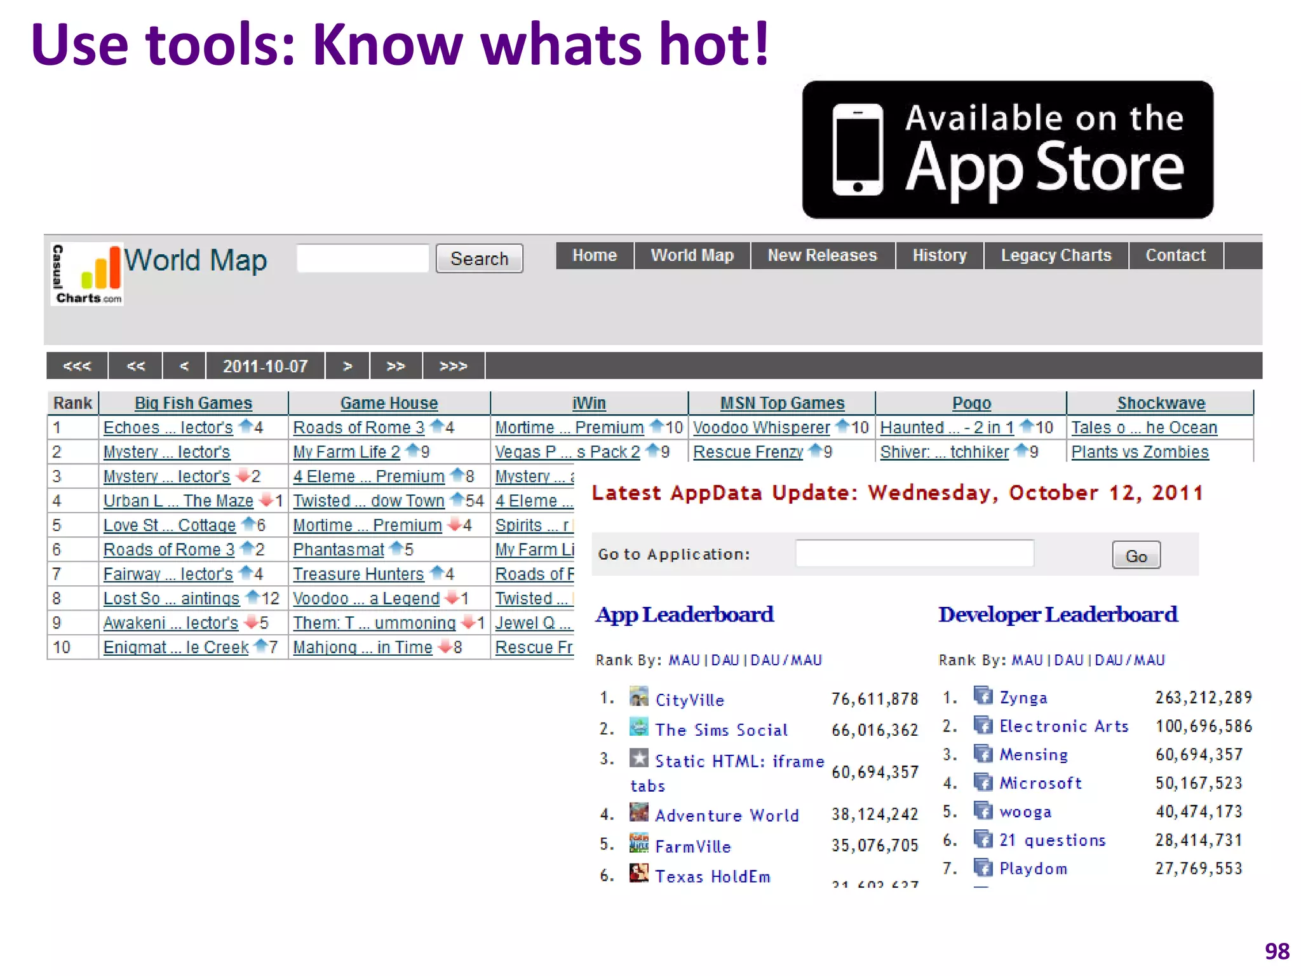Open the Treasure Hunters link
Viewport: 1301px width, 976px height.
tap(359, 574)
